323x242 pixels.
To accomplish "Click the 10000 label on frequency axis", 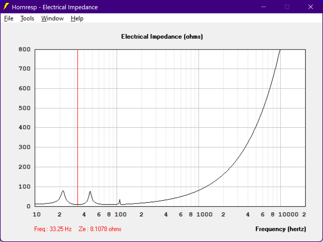I will point(288,214).
